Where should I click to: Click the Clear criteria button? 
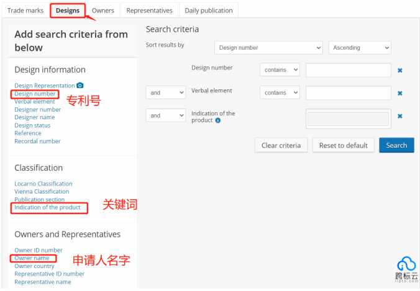281,145
